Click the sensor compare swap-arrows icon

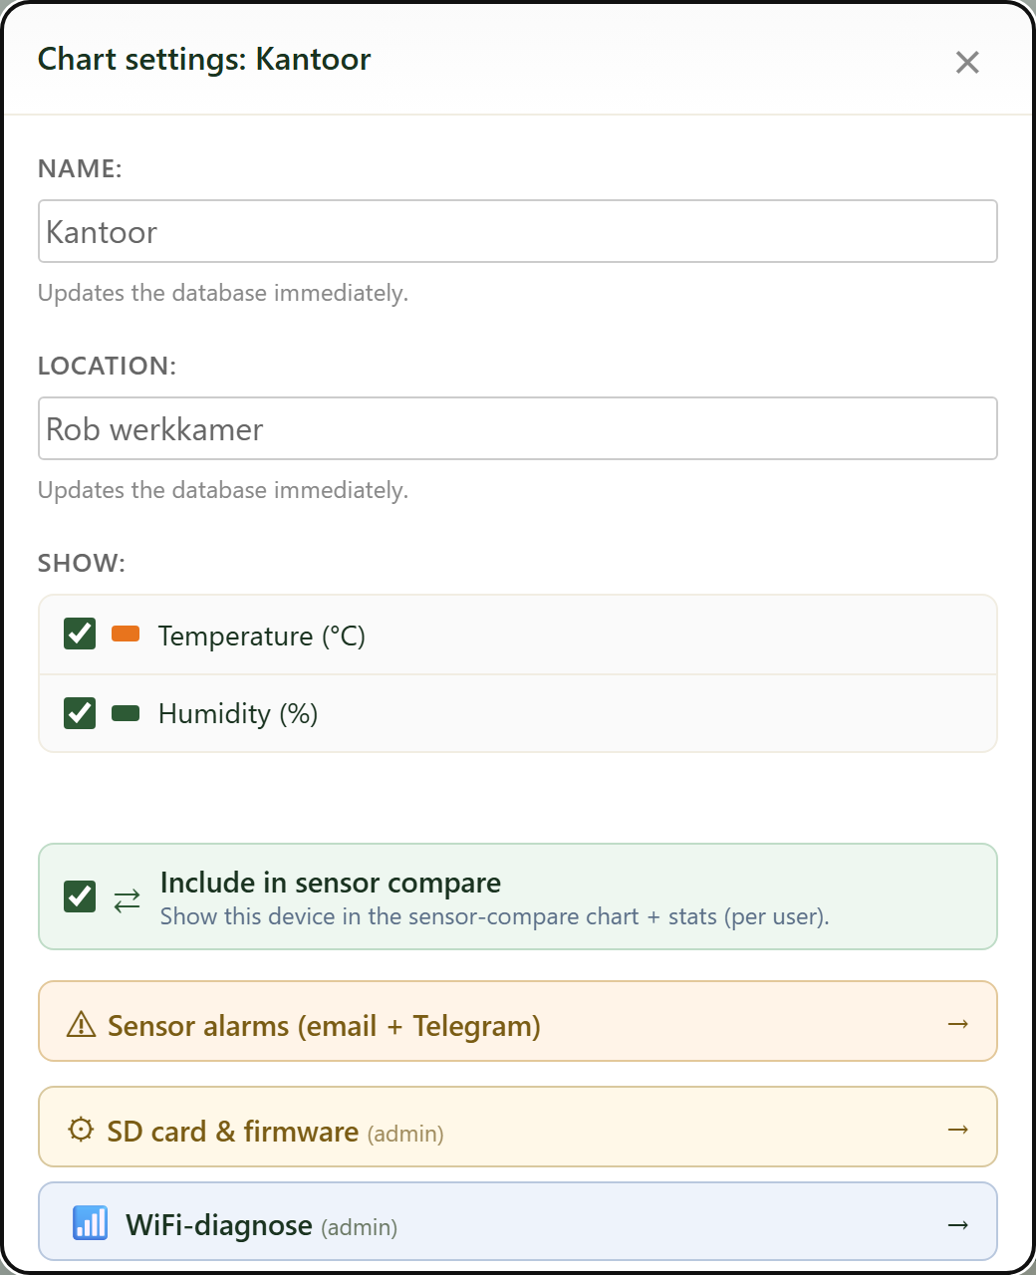click(128, 899)
